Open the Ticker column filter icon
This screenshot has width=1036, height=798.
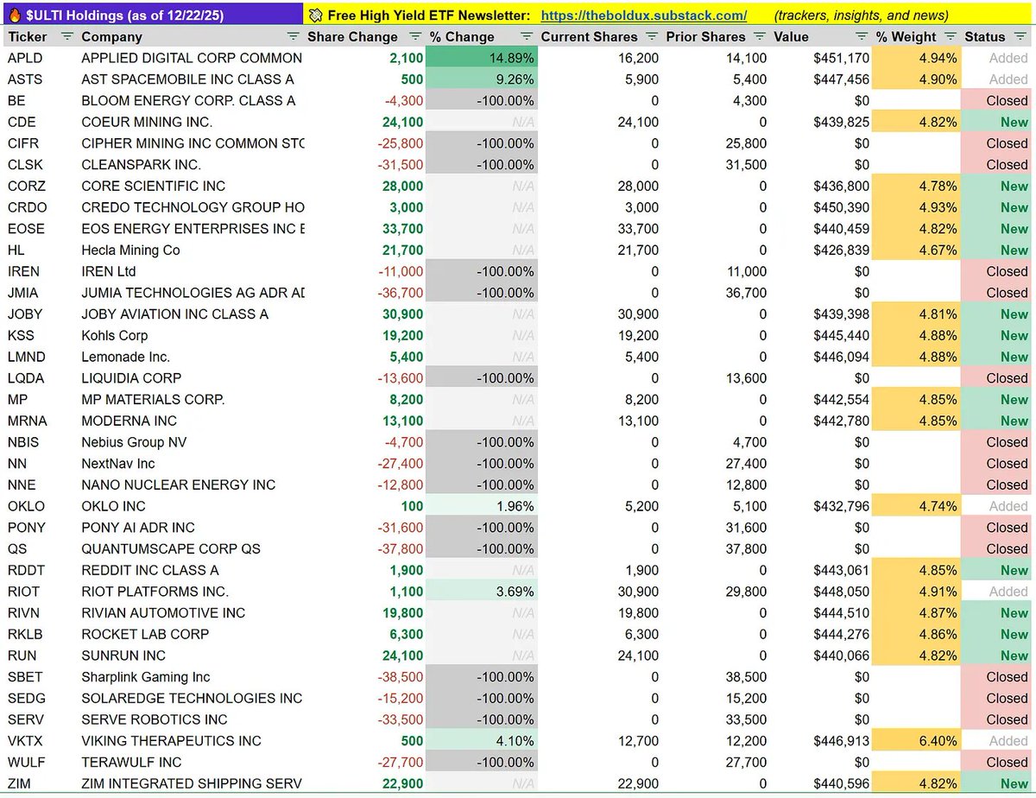(66, 36)
